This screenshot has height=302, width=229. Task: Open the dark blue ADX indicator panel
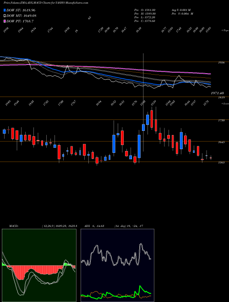[117, 265]
